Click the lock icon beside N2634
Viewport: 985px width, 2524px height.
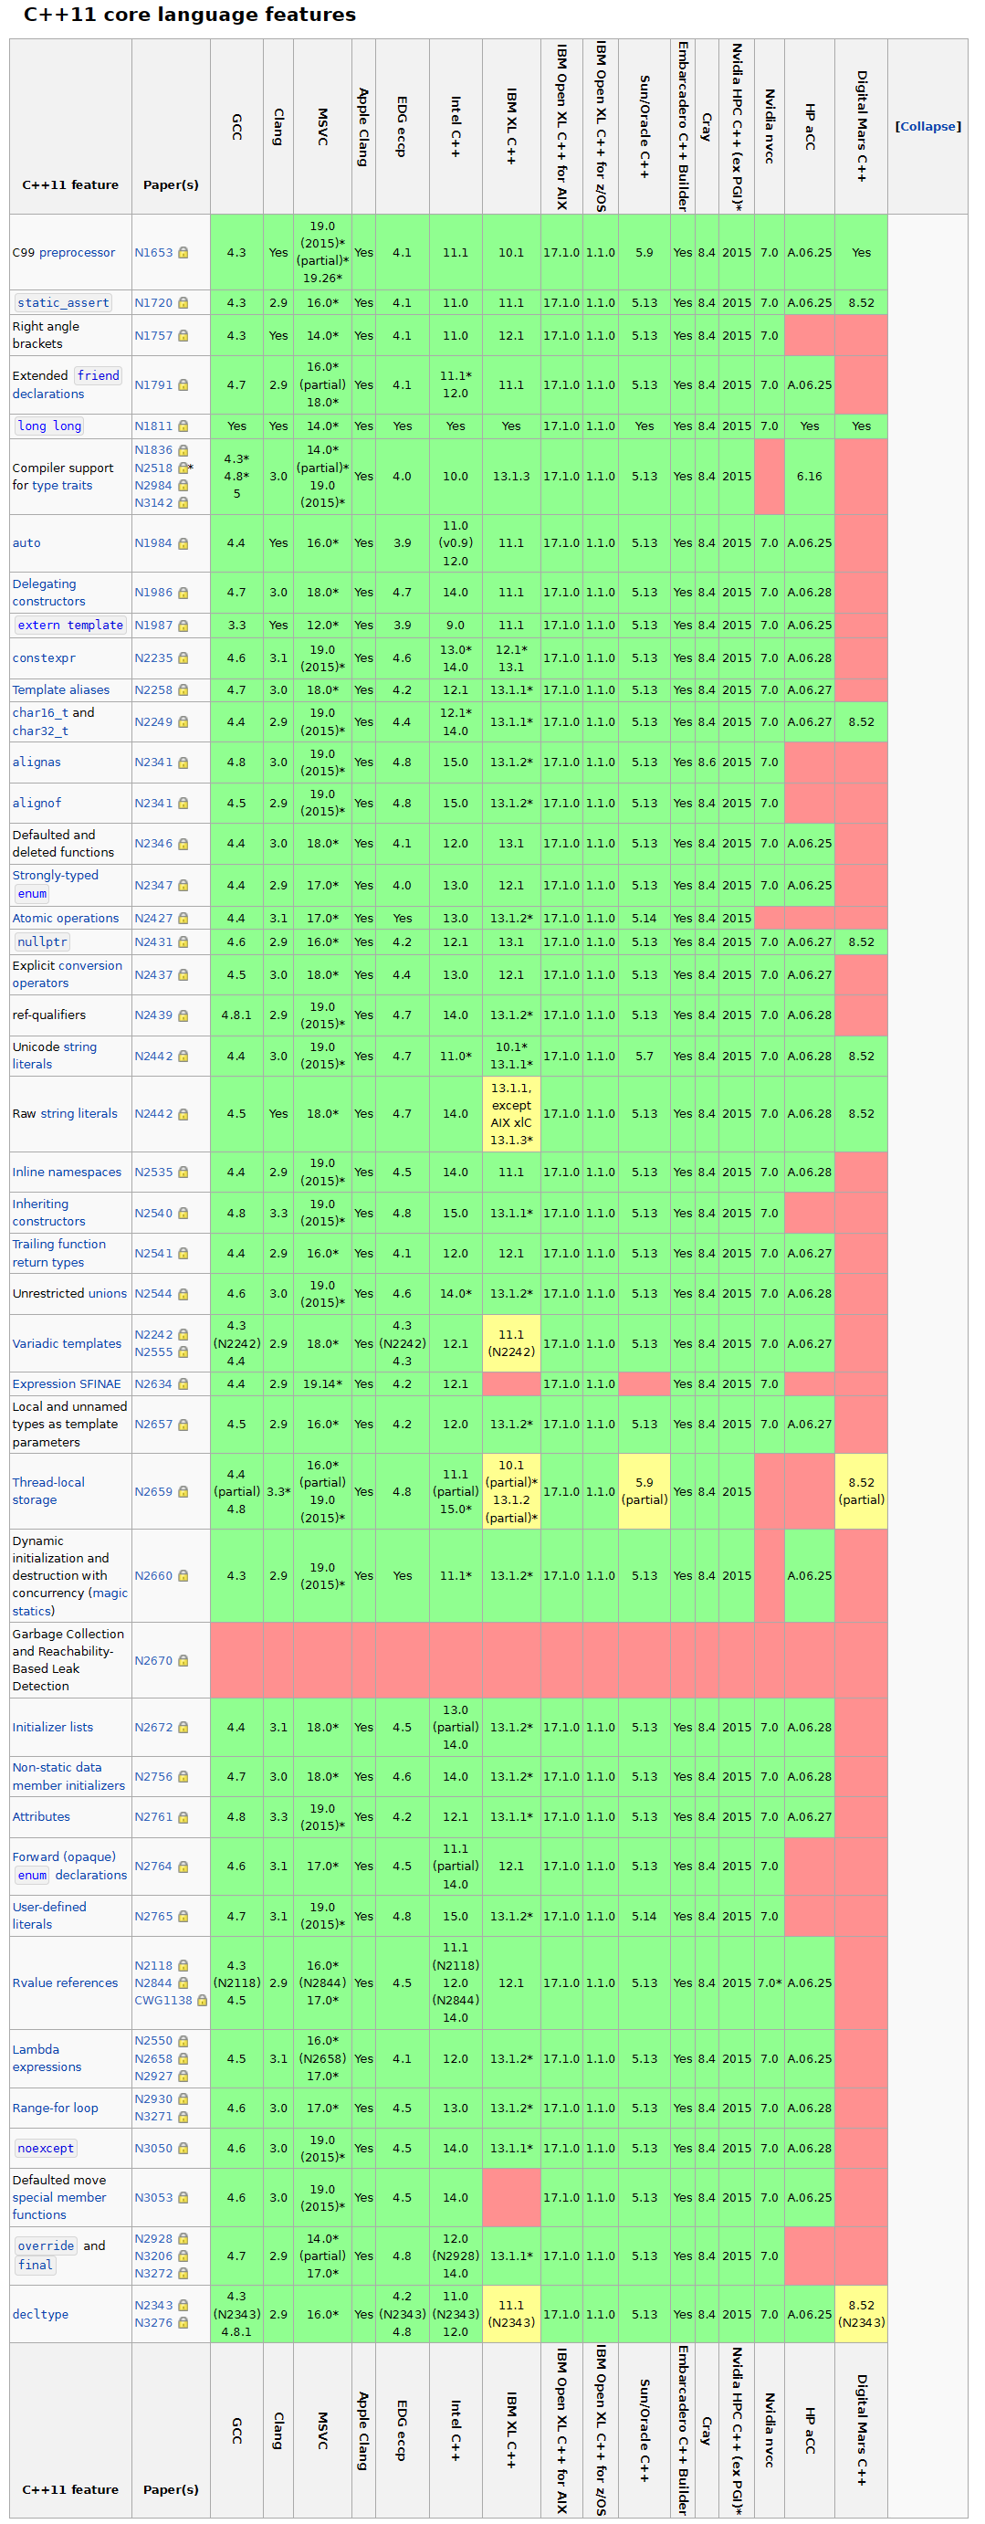(183, 1383)
